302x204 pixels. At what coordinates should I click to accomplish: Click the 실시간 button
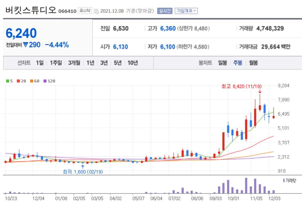click(x=165, y=11)
